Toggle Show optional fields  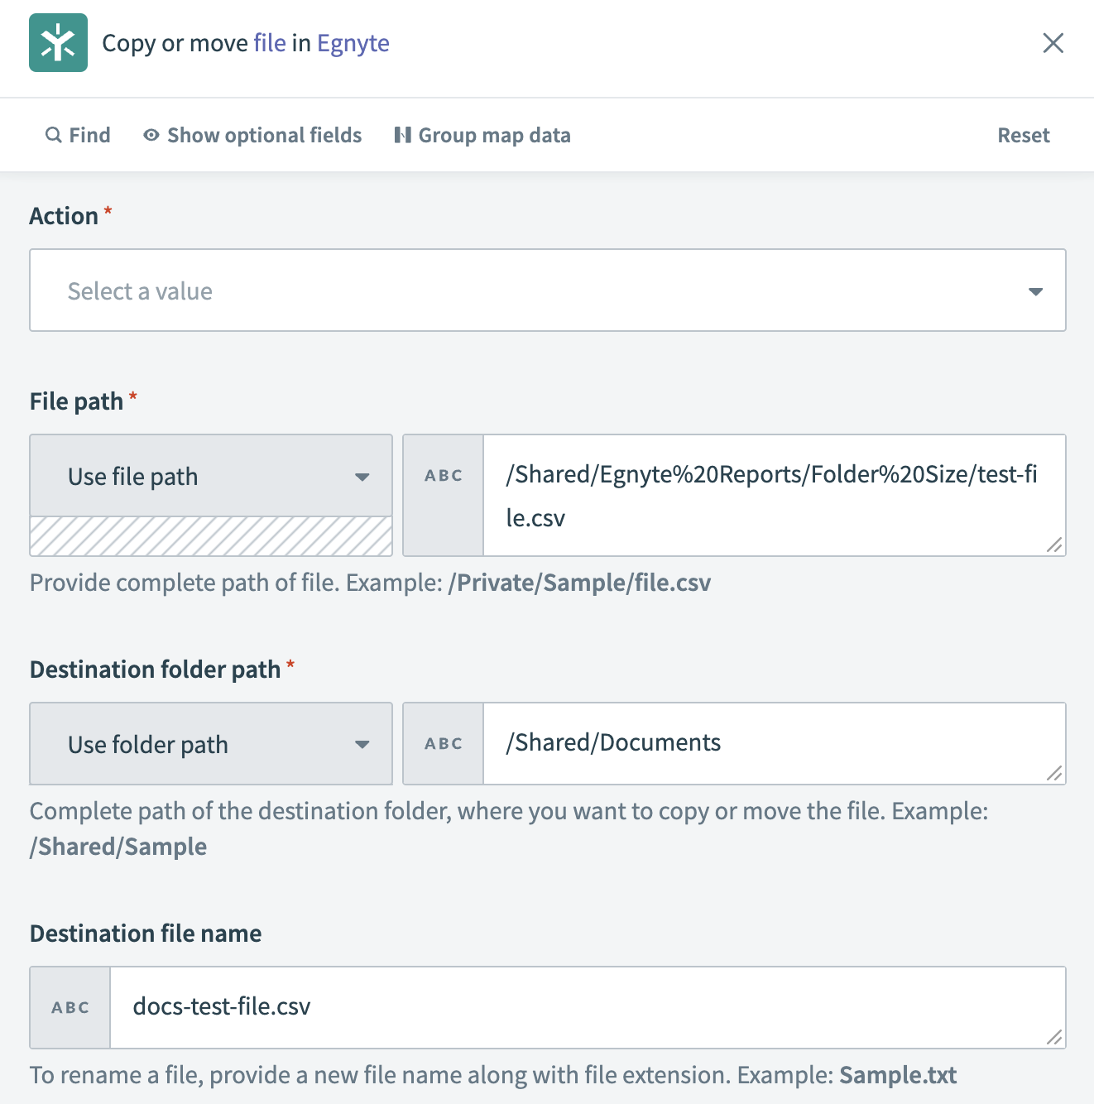point(264,134)
